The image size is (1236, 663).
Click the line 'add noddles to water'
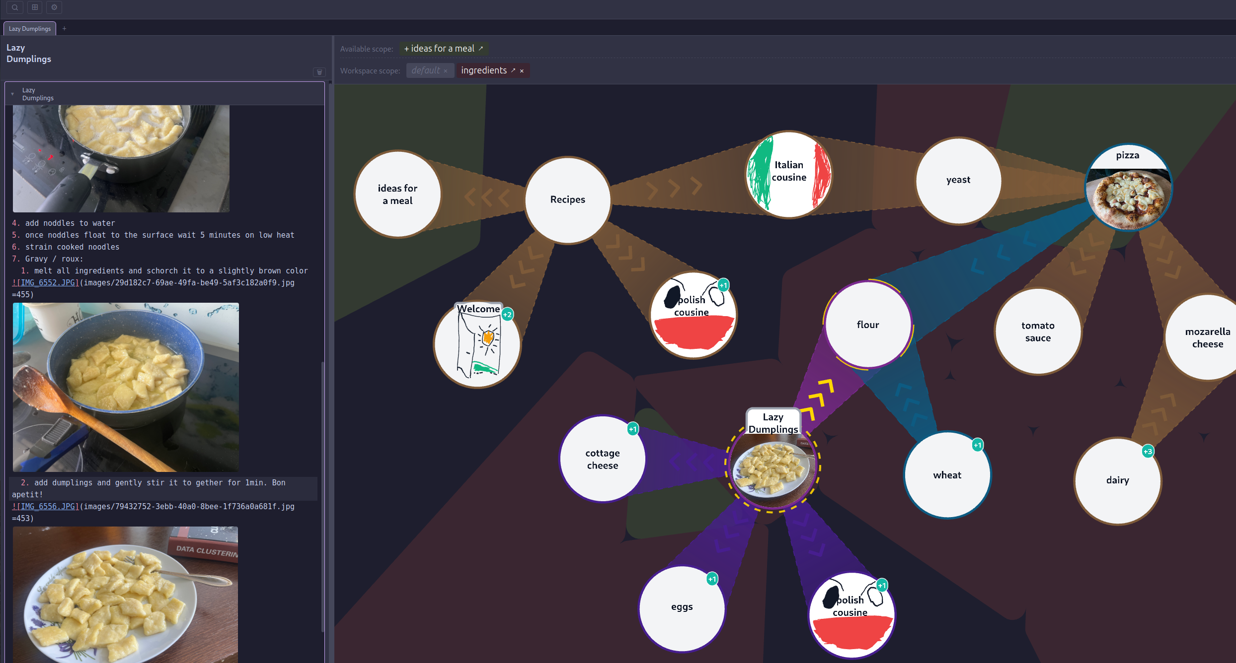pyautogui.click(x=70, y=223)
